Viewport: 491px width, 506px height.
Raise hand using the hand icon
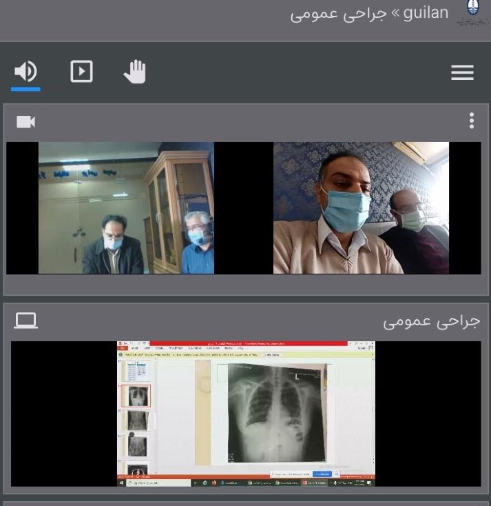pos(135,71)
